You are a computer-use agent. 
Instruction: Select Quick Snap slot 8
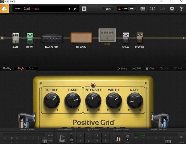[106, 141]
